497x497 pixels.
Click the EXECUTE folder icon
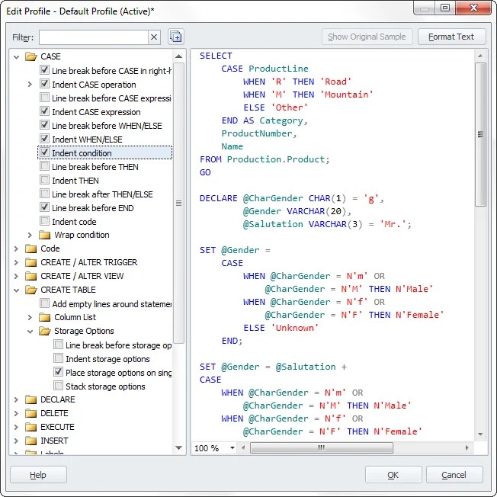(30, 427)
